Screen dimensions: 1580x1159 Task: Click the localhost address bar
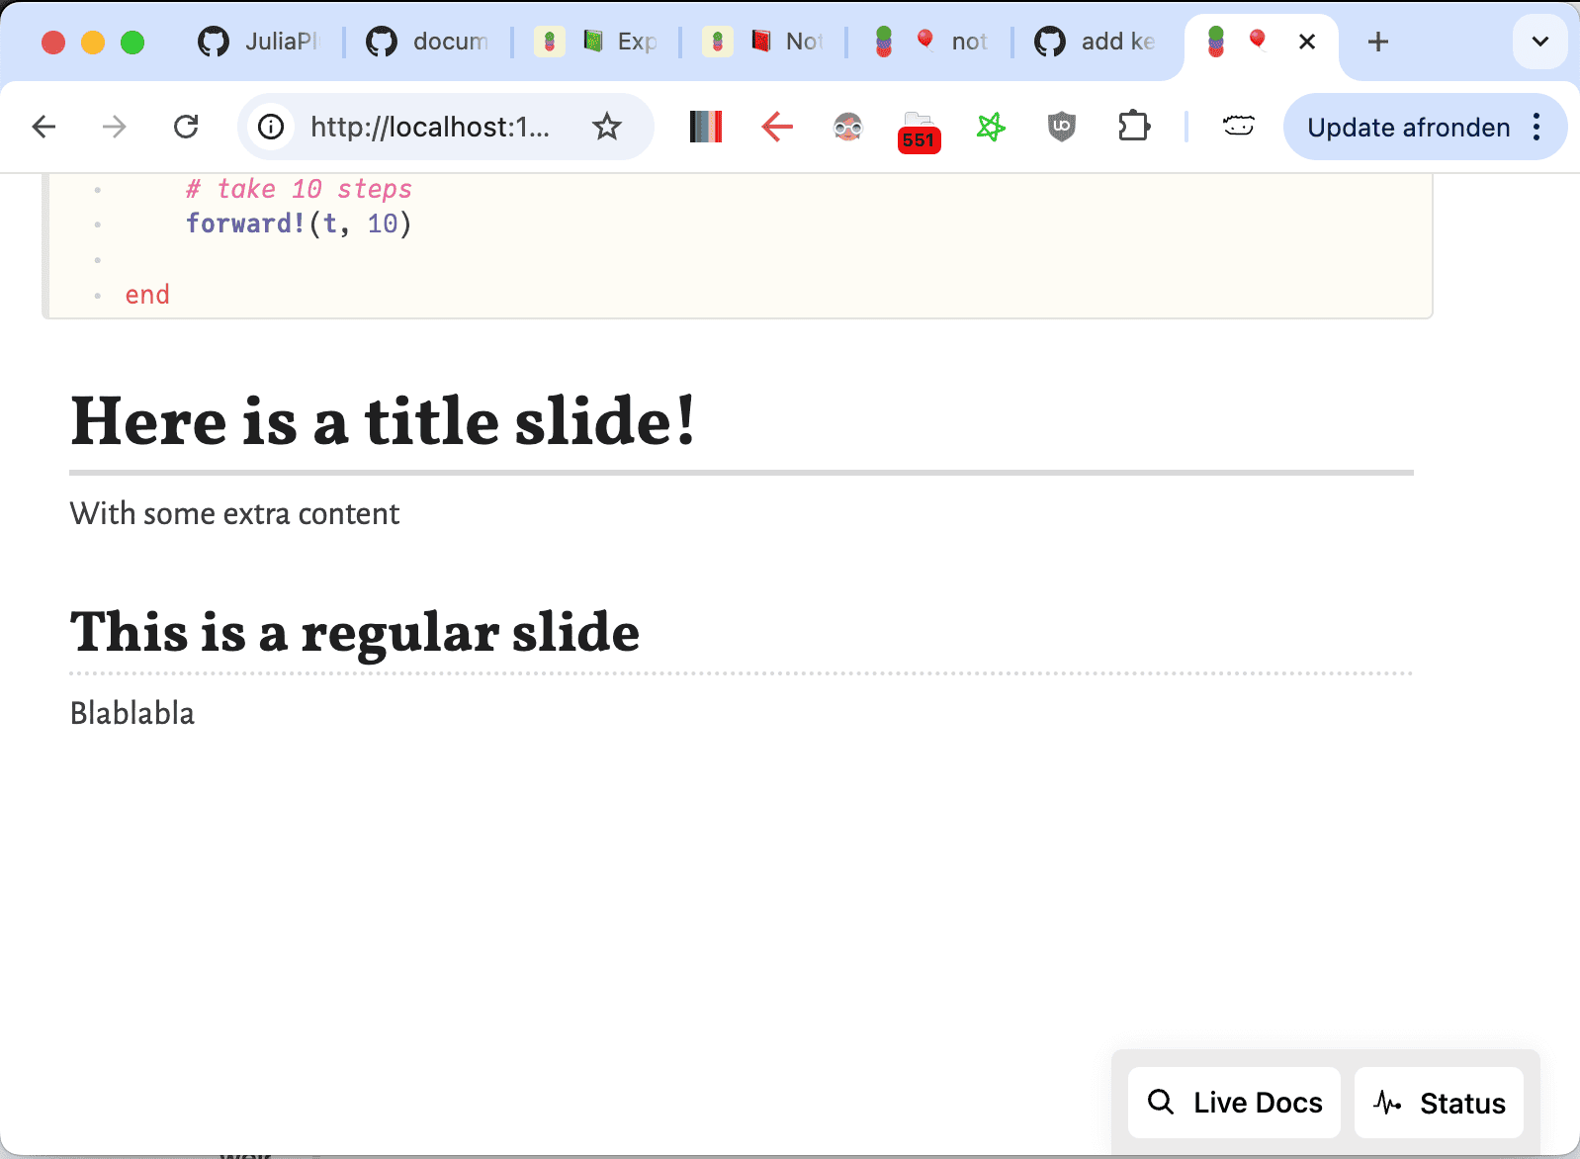click(430, 127)
